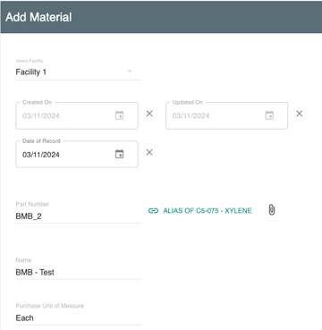The height and width of the screenshot is (330, 322).
Task: Click the Select Facility label text
Action: (30, 61)
